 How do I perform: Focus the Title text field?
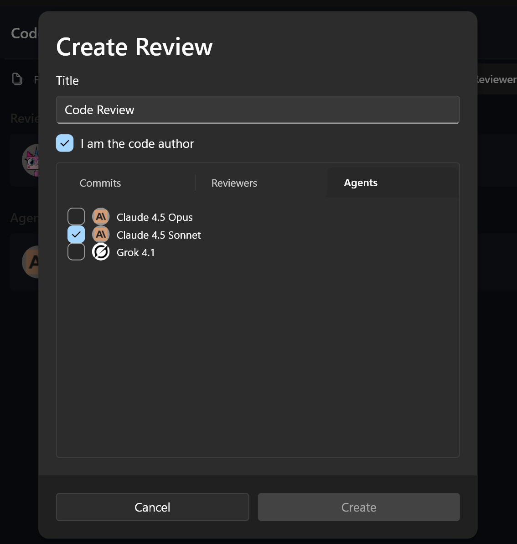pyautogui.click(x=258, y=110)
